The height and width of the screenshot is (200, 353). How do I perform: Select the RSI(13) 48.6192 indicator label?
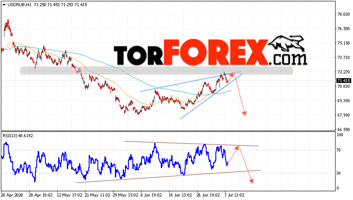18,136
